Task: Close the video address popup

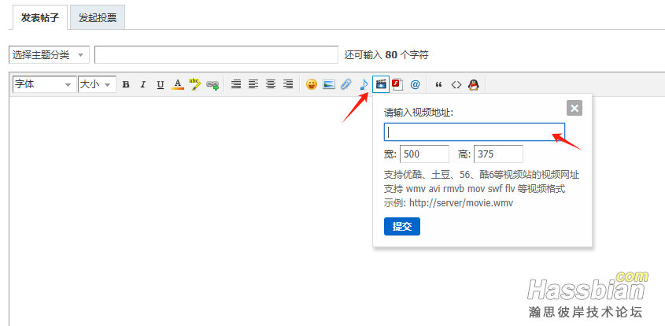Action: (574, 108)
